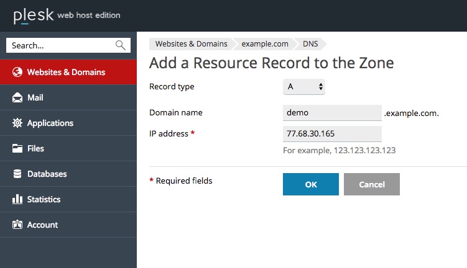This screenshot has height=268, width=467.
Task: Click the Statistics bar chart icon
Action: click(x=17, y=199)
